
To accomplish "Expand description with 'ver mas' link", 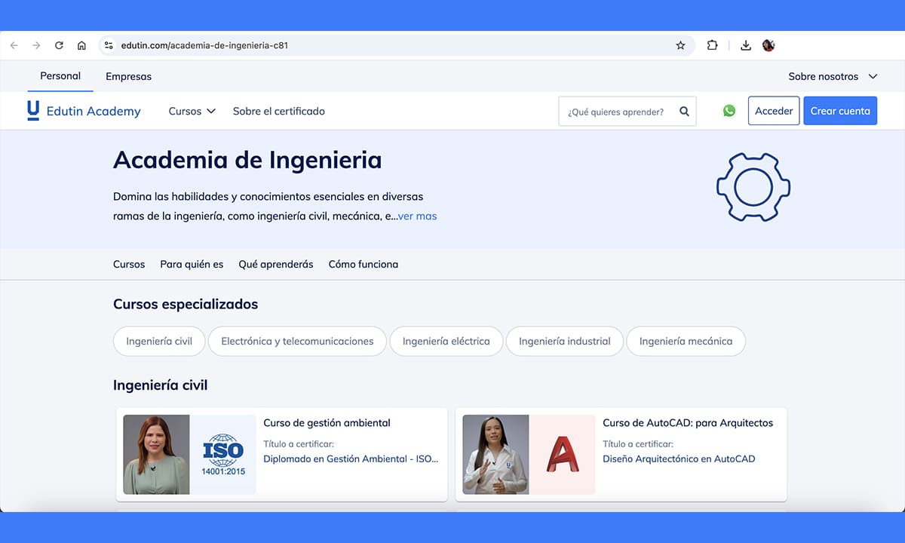I will tap(417, 216).
